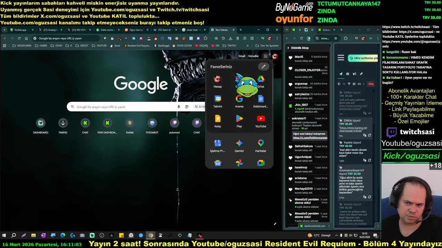Open the DASHBOARD shortcut tile
Viewport: 442px width, 248px height.
[41, 126]
